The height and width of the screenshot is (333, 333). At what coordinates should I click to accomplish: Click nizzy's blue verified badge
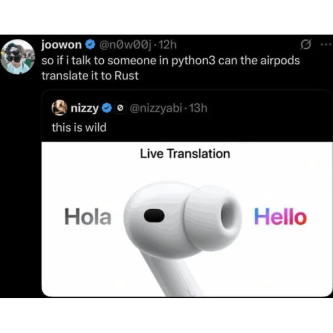[x=107, y=108]
